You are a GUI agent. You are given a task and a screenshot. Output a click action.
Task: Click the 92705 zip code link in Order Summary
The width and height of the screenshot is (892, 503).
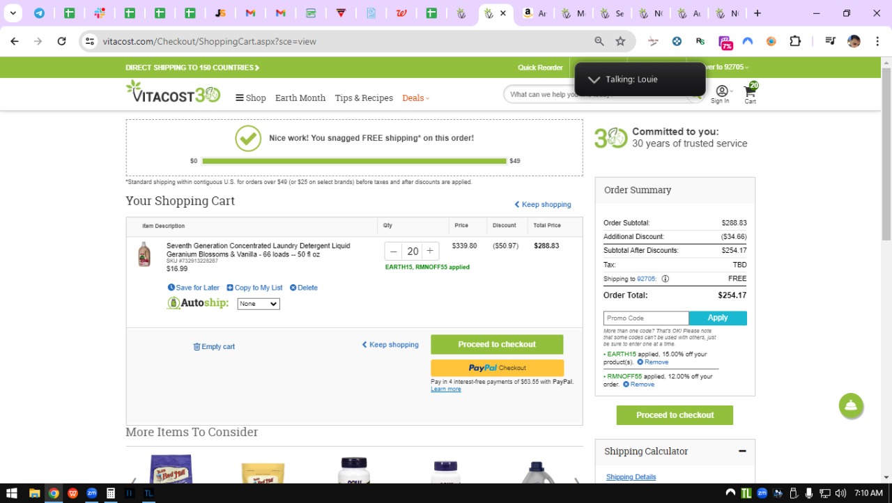[647, 279]
